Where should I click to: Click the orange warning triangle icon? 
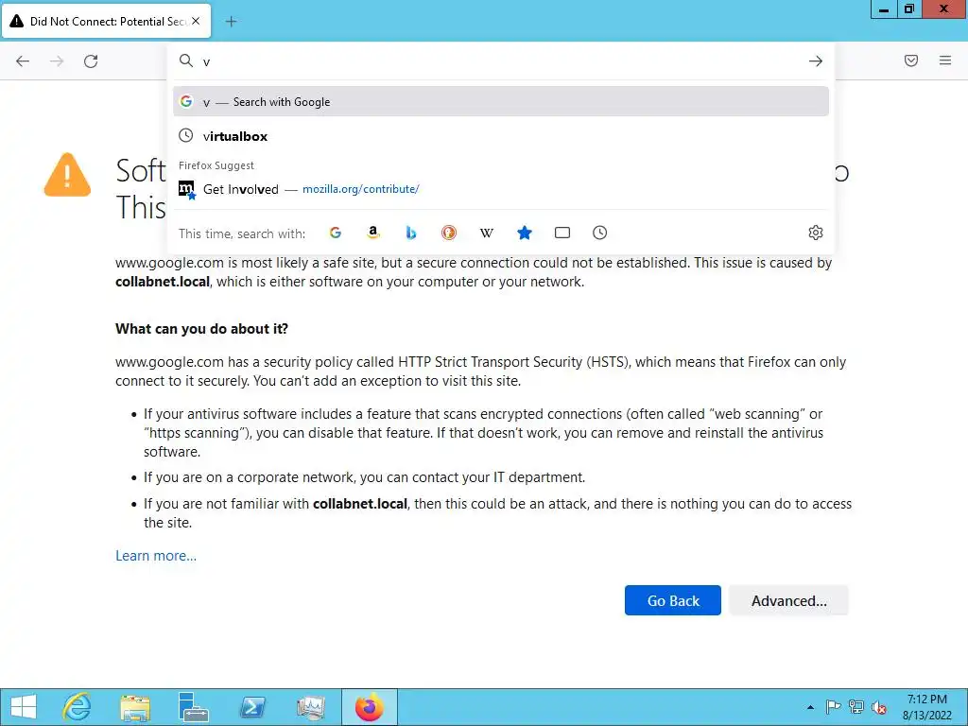(x=67, y=175)
